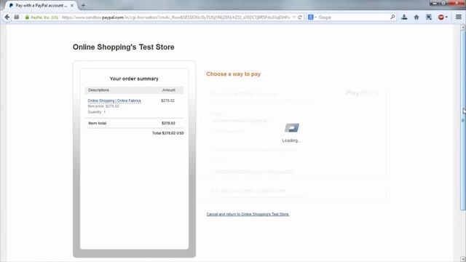Click the scrollbar up arrow
This screenshot has height=262, width=466.
(463, 27)
